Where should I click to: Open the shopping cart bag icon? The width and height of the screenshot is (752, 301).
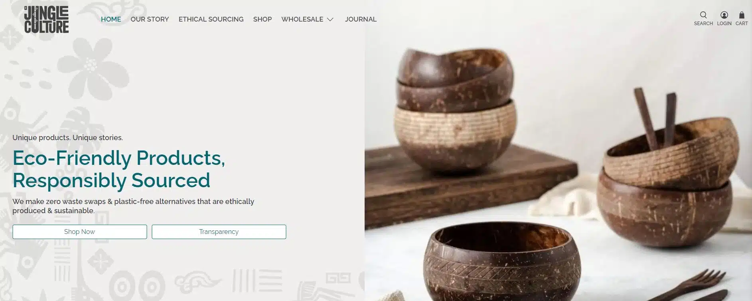coord(742,15)
